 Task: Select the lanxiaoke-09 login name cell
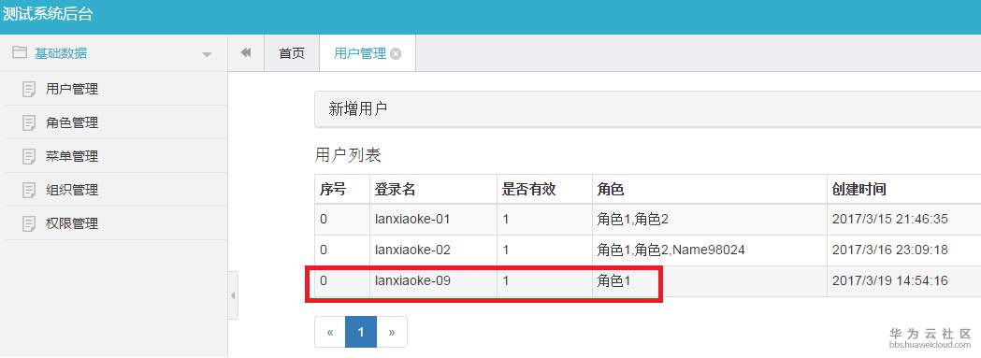[x=433, y=281]
